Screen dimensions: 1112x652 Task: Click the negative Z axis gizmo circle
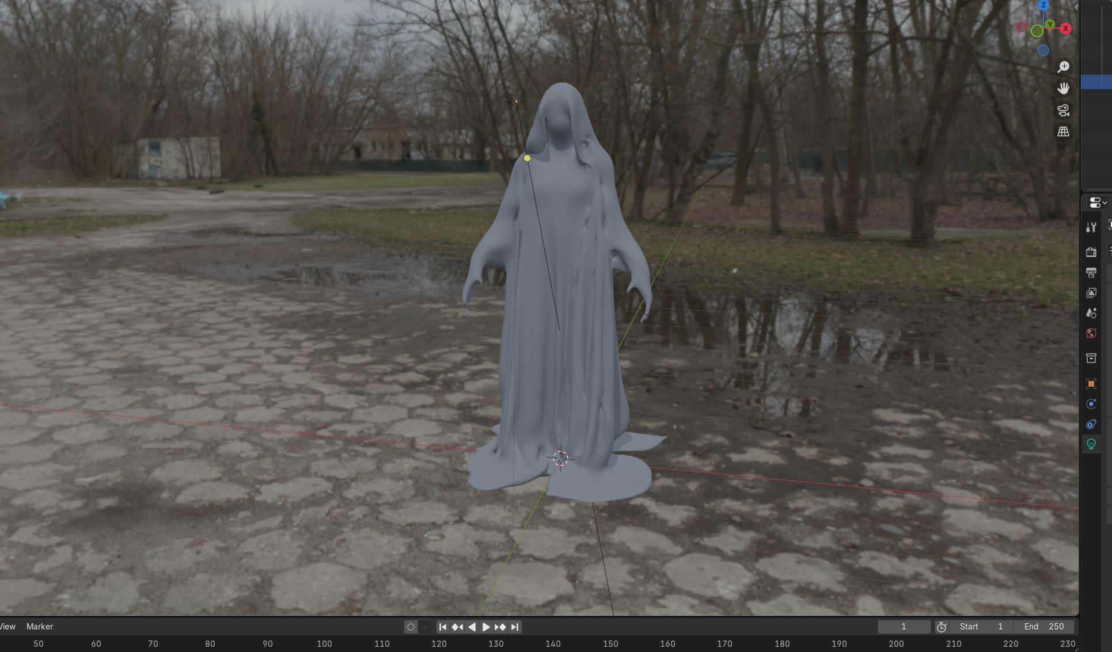1043,51
